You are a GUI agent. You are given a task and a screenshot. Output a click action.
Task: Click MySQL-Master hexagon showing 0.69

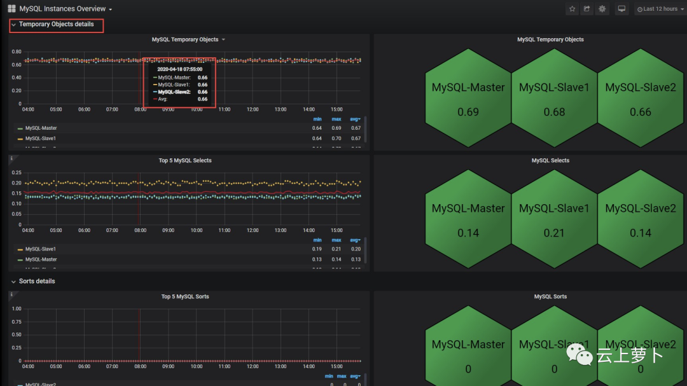coord(468,98)
